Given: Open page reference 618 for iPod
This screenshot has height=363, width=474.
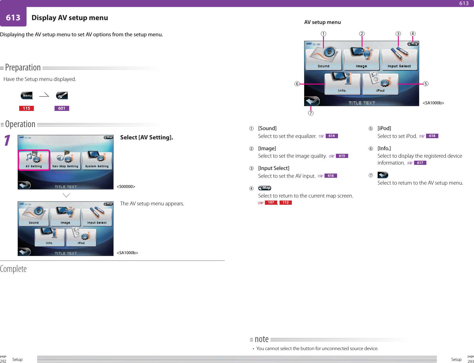Looking at the screenshot, I should point(432,136).
